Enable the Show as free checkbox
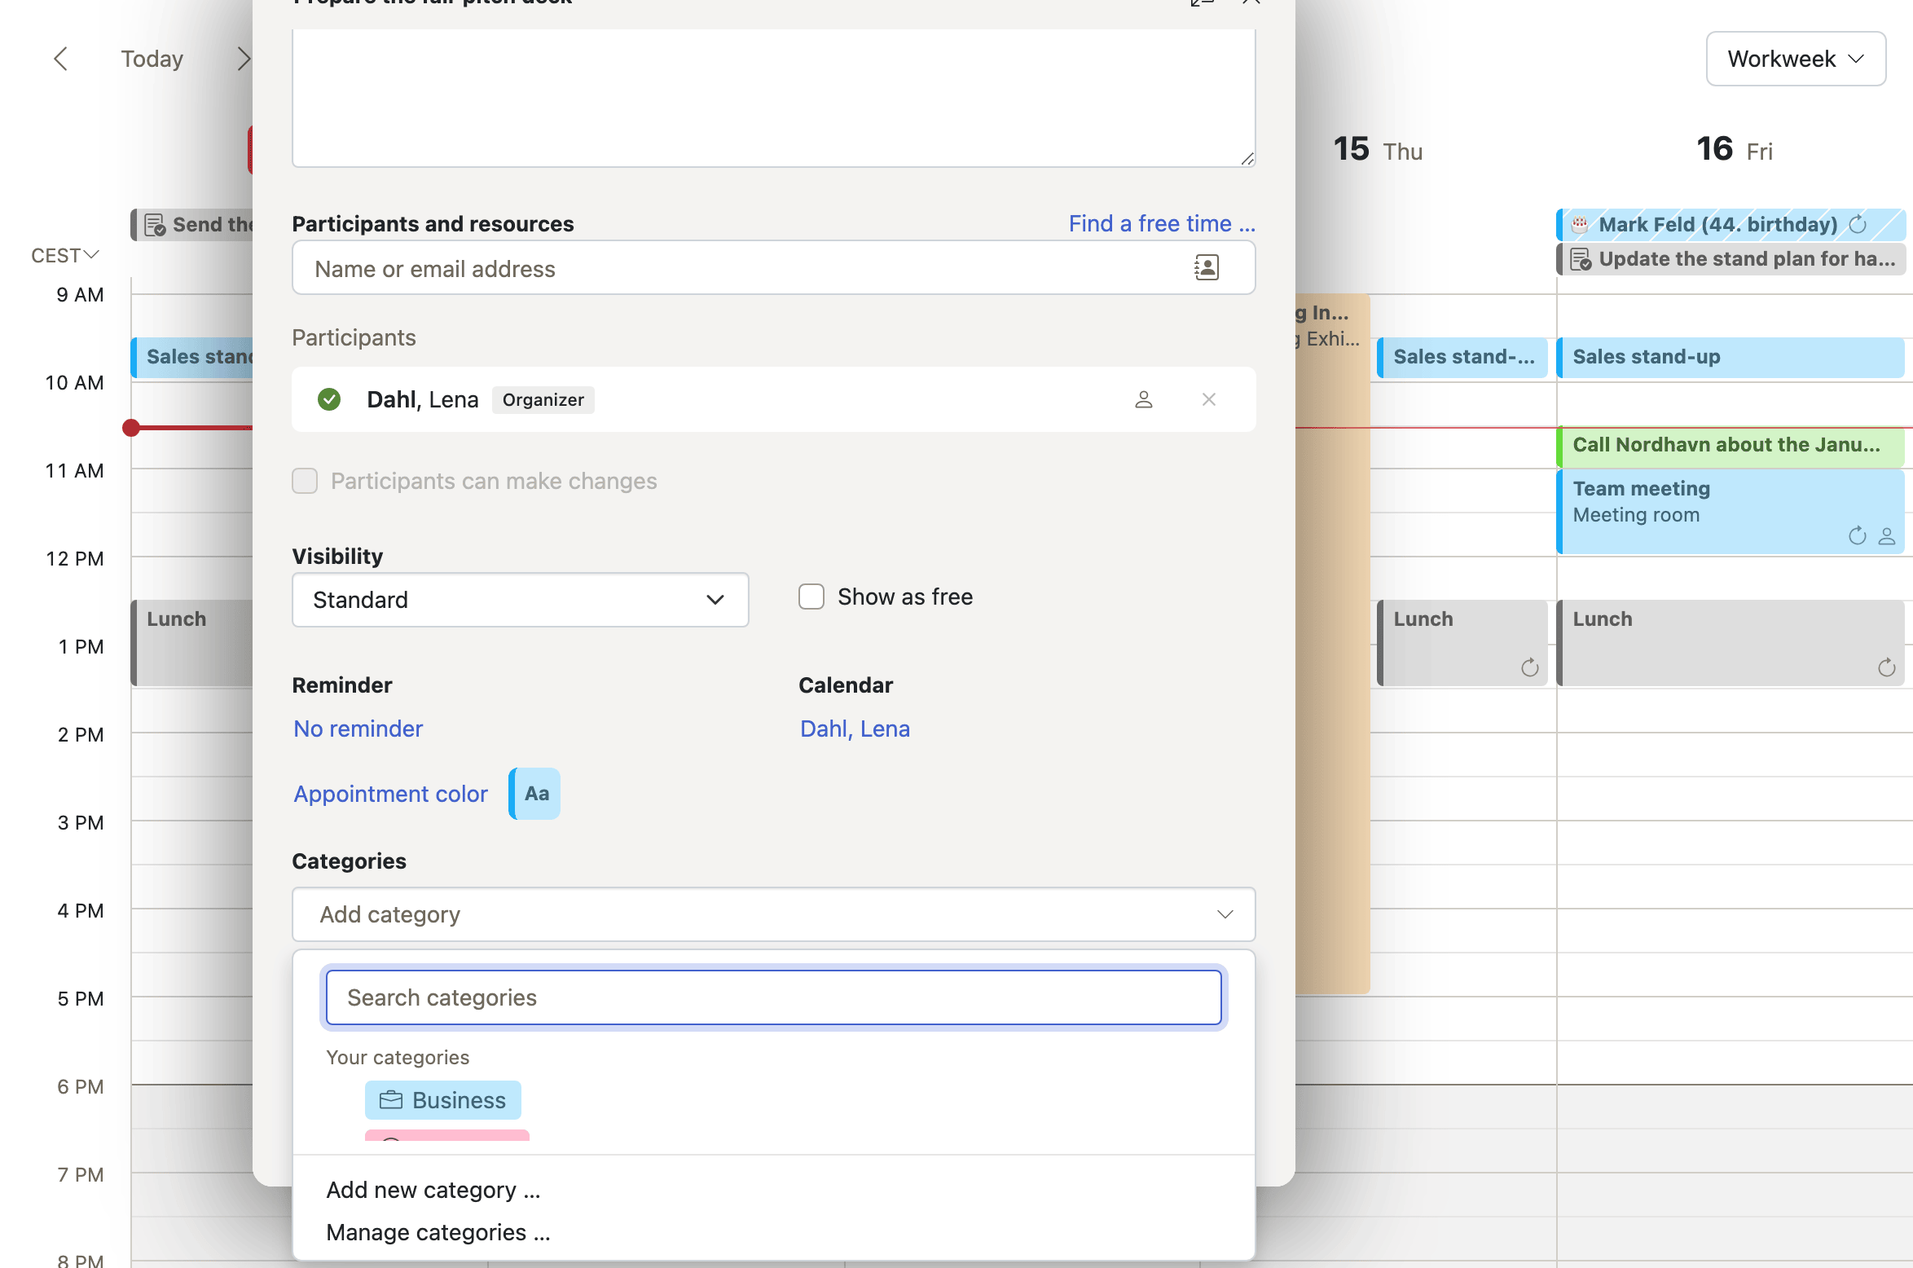Image resolution: width=1913 pixels, height=1268 pixels. (x=811, y=597)
